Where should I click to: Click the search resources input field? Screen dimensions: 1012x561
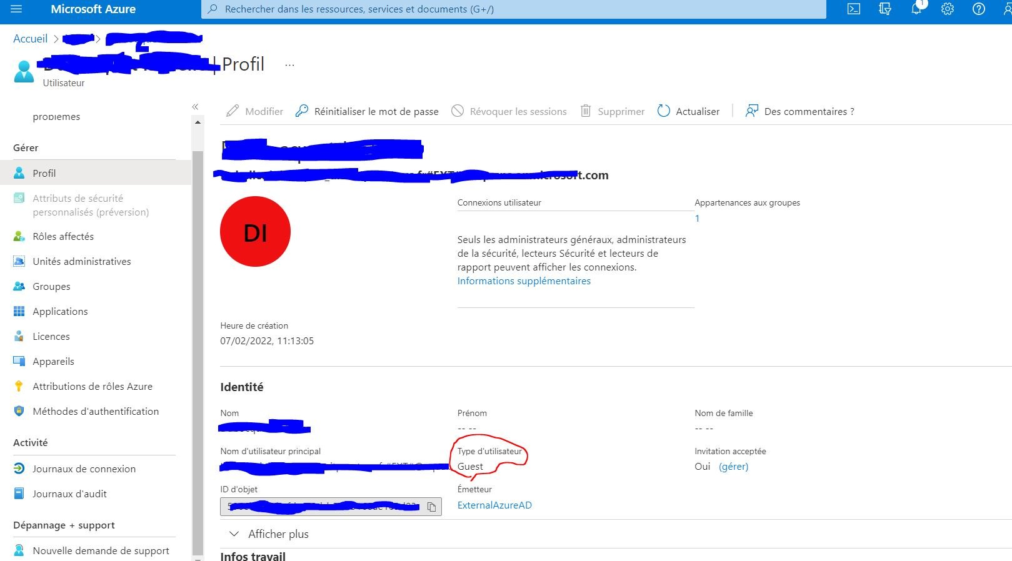point(514,9)
